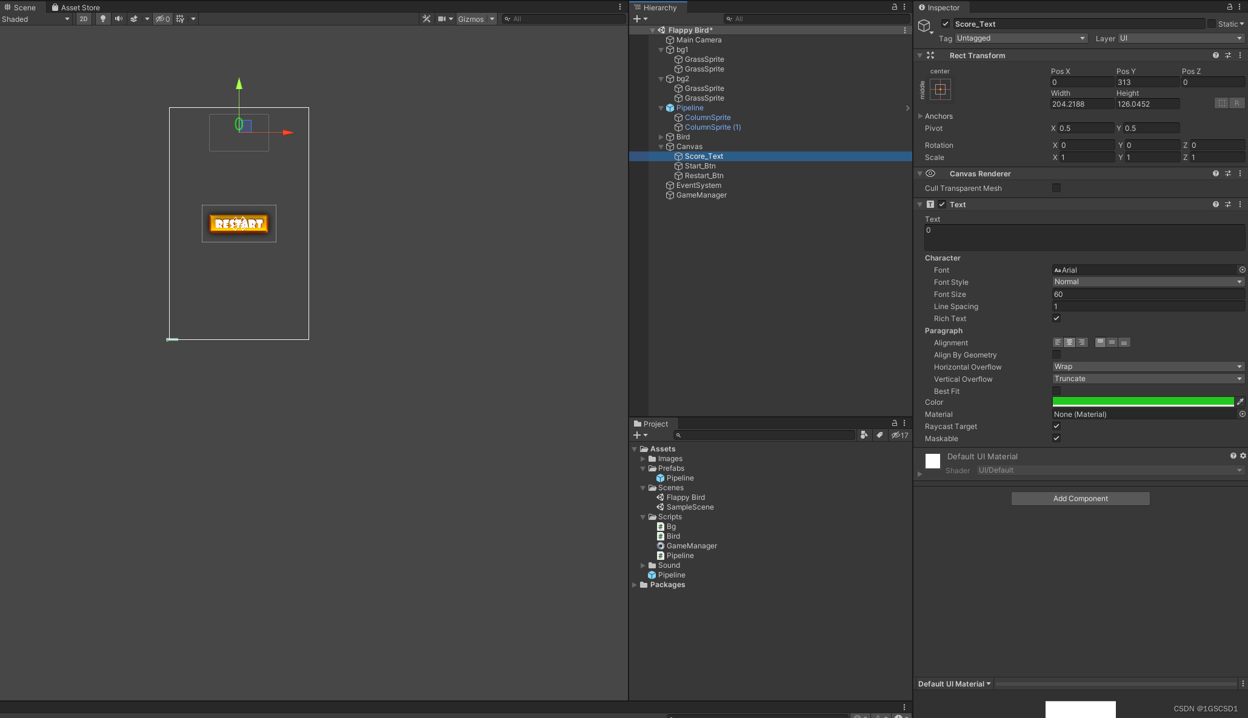Viewport: 1248px width, 718px height.
Task: Uncheck the Raycast Target checkbox
Action: click(1056, 426)
